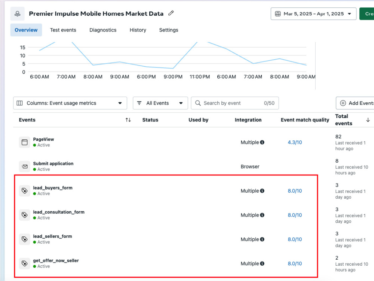Open the get_offer_now_seller event
The width and height of the screenshot is (374, 281).
(56, 260)
